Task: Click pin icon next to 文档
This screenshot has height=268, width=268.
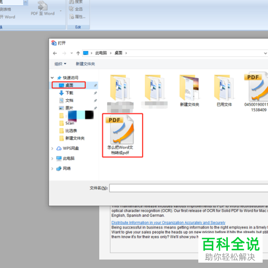Action: 95,101
